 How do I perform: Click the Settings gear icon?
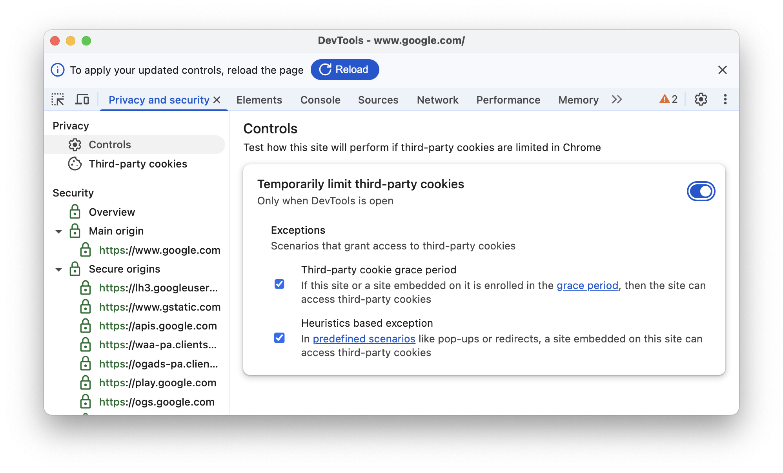(x=700, y=100)
